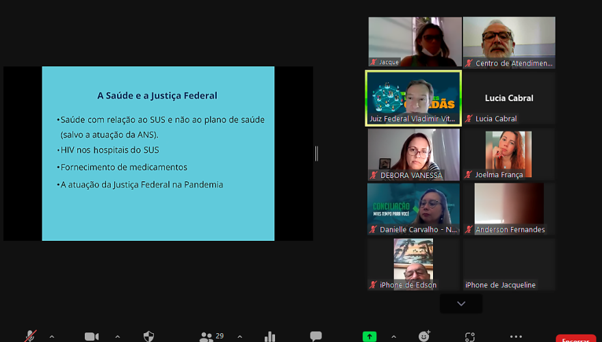Select Lucia Cabral participant tile
Screen dimensions: 602x342
coord(509,97)
